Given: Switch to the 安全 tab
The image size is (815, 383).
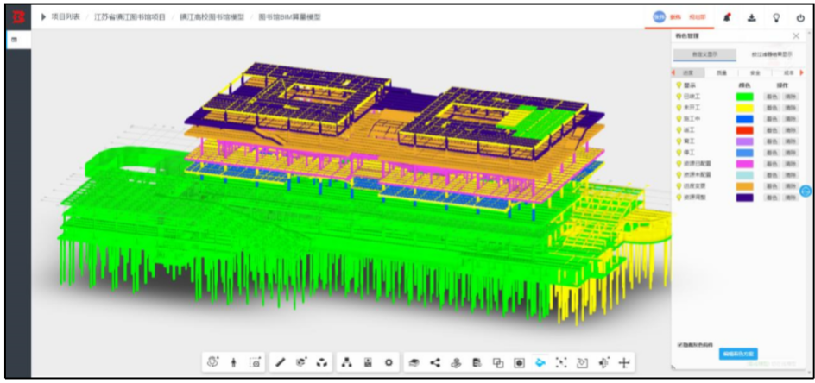Looking at the screenshot, I should (x=755, y=73).
